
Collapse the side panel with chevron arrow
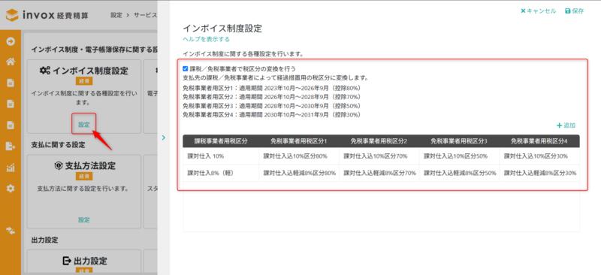[x=164, y=137]
